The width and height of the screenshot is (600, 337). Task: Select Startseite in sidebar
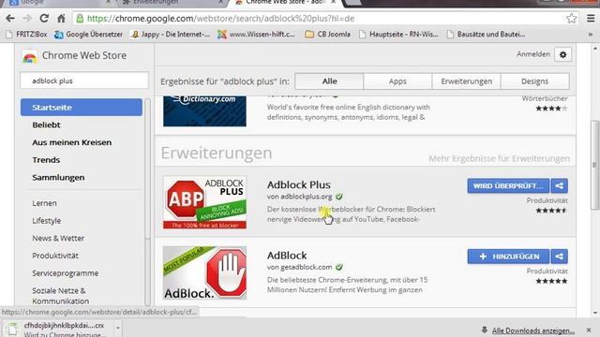[x=82, y=108]
